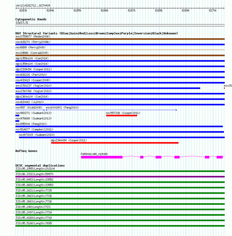232x236 pixels.
Task: Click UCSC segmental duplications track title
Action: (x=40, y=165)
